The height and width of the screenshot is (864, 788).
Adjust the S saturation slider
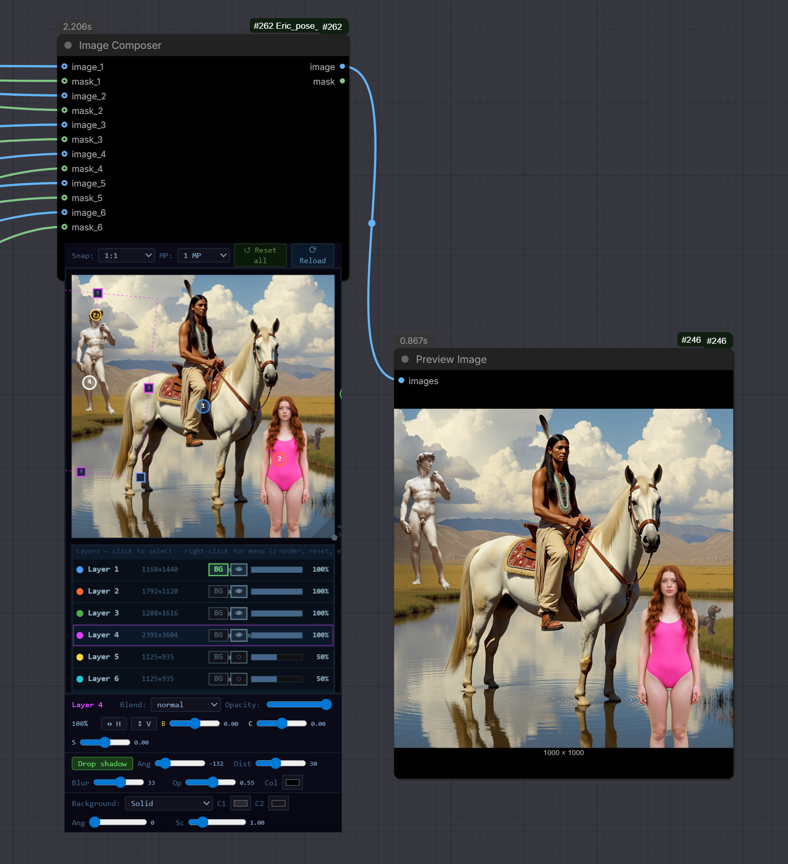pyautogui.click(x=105, y=742)
